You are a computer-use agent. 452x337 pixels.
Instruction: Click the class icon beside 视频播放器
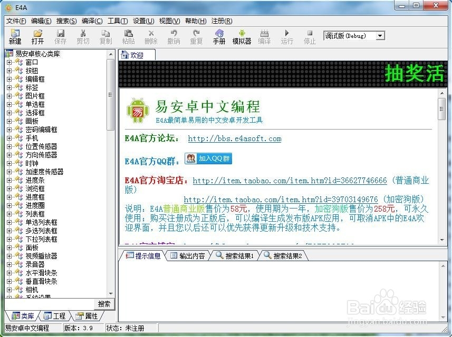[19, 256]
